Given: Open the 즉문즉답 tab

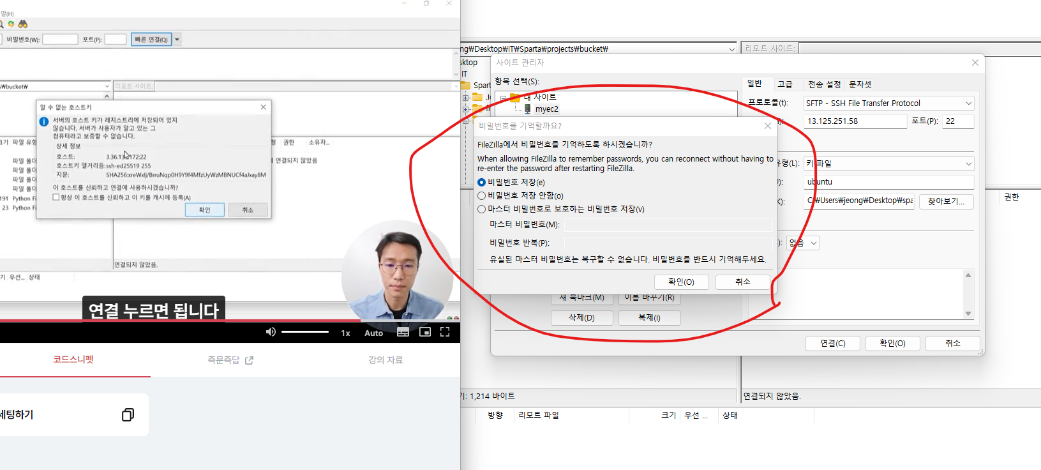Looking at the screenshot, I should [x=230, y=360].
